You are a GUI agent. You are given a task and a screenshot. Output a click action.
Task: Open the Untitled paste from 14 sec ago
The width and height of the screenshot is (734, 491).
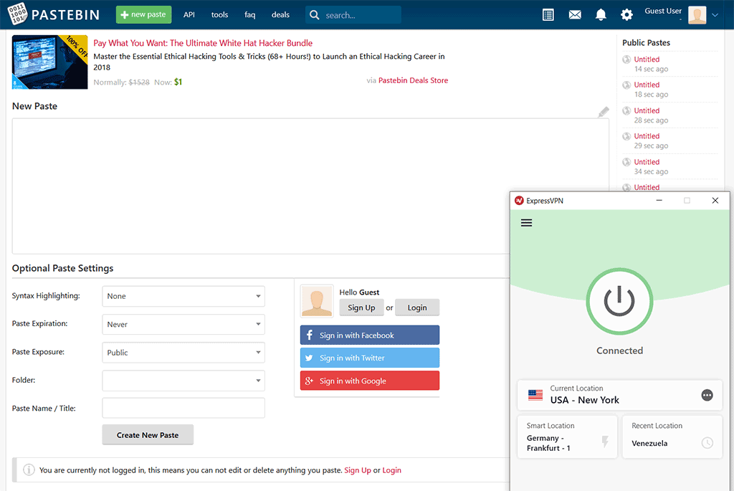[647, 59]
